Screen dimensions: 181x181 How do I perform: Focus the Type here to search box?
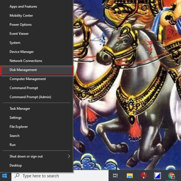(x=60, y=176)
